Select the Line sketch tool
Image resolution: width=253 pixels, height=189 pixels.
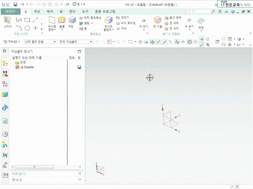(x=35, y=20)
